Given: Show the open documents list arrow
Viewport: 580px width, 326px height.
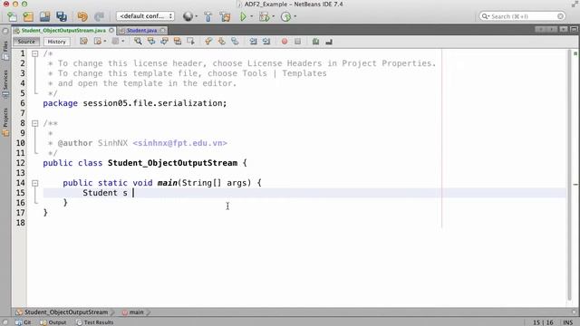Looking at the screenshot, I should click(563, 29).
